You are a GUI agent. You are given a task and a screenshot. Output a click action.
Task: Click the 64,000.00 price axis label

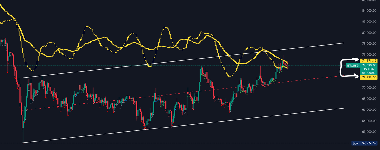[x=369, y=121]
